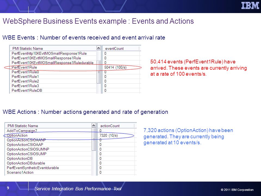Select the PerfEvent1Rule2 row

coord(75,81)
